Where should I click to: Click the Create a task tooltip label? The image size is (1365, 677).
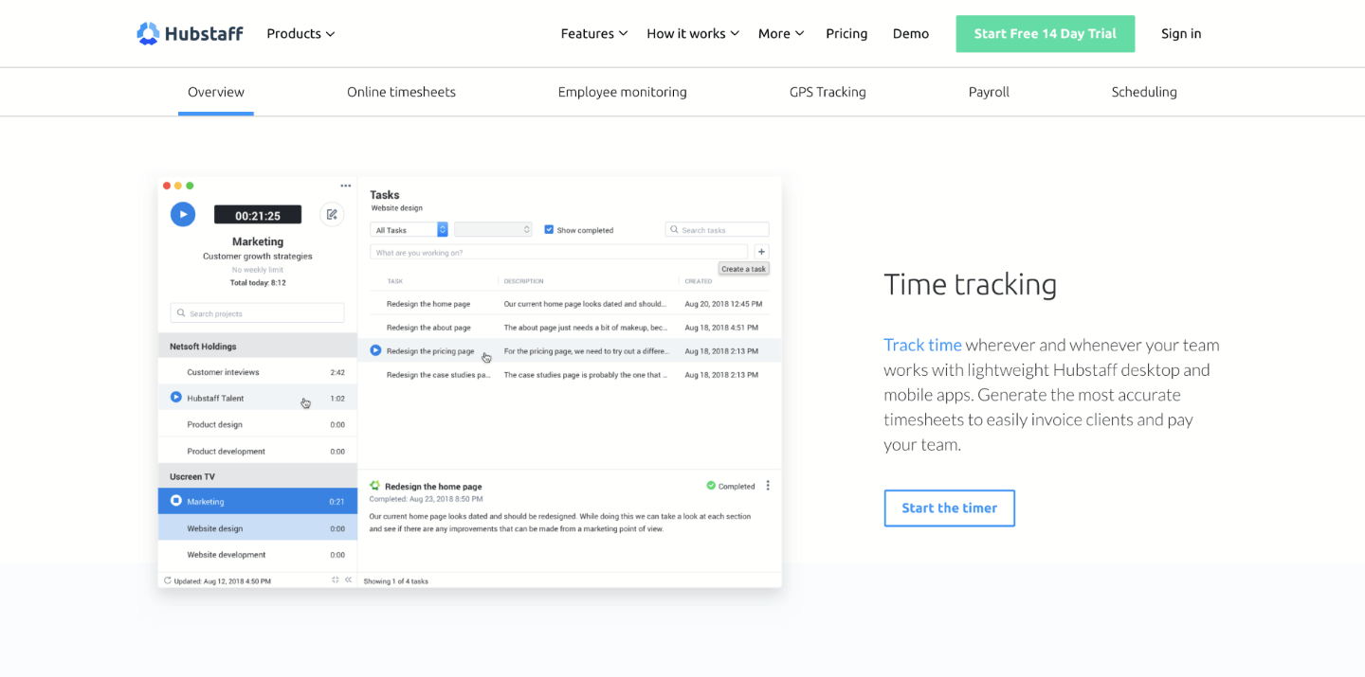pos(743,269)
